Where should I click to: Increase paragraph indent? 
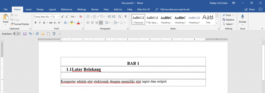point(114,17)
